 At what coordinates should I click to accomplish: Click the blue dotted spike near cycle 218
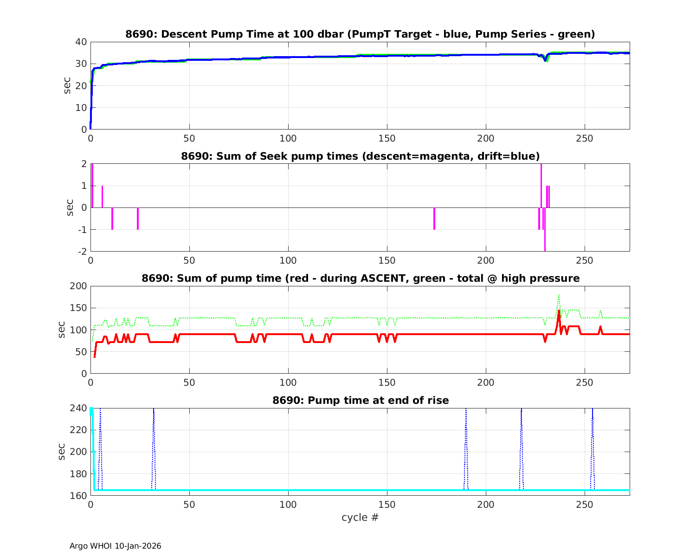[x=521, y=446]
